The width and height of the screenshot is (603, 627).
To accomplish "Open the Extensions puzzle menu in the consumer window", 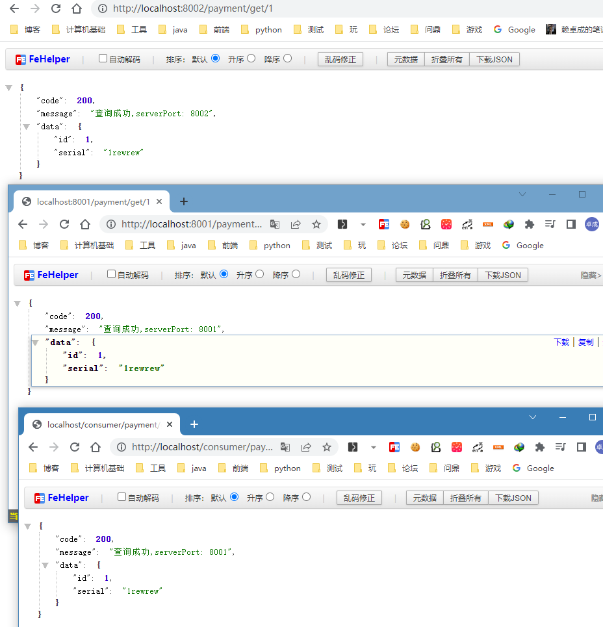I will (540, 447).
